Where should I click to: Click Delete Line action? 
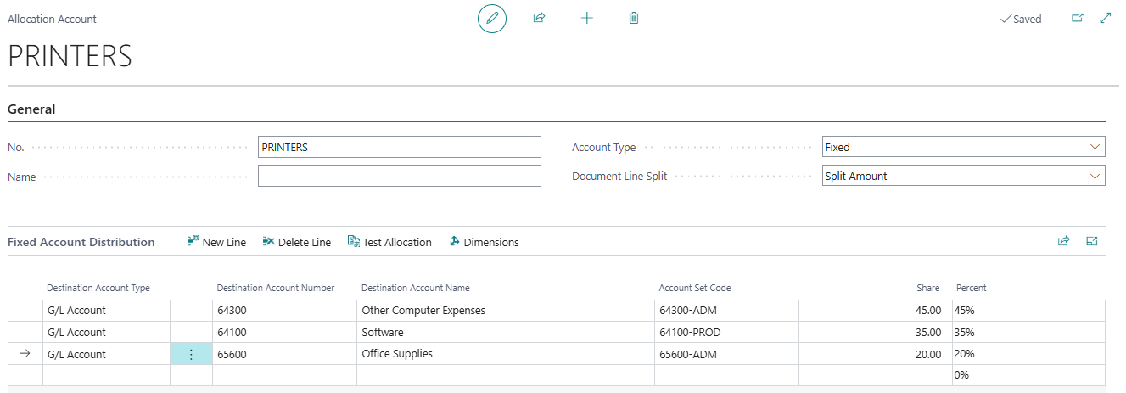tap(296, 242)
